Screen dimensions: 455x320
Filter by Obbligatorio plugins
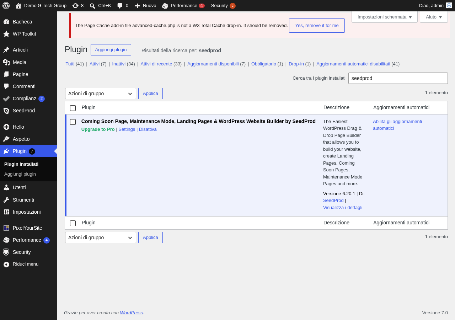pyautogui.click(x=264, y=64)
